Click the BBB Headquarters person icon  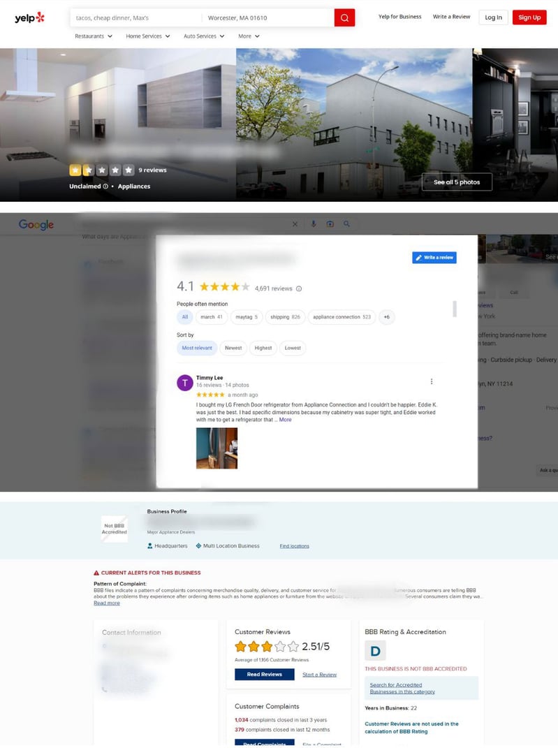point(149,545)
